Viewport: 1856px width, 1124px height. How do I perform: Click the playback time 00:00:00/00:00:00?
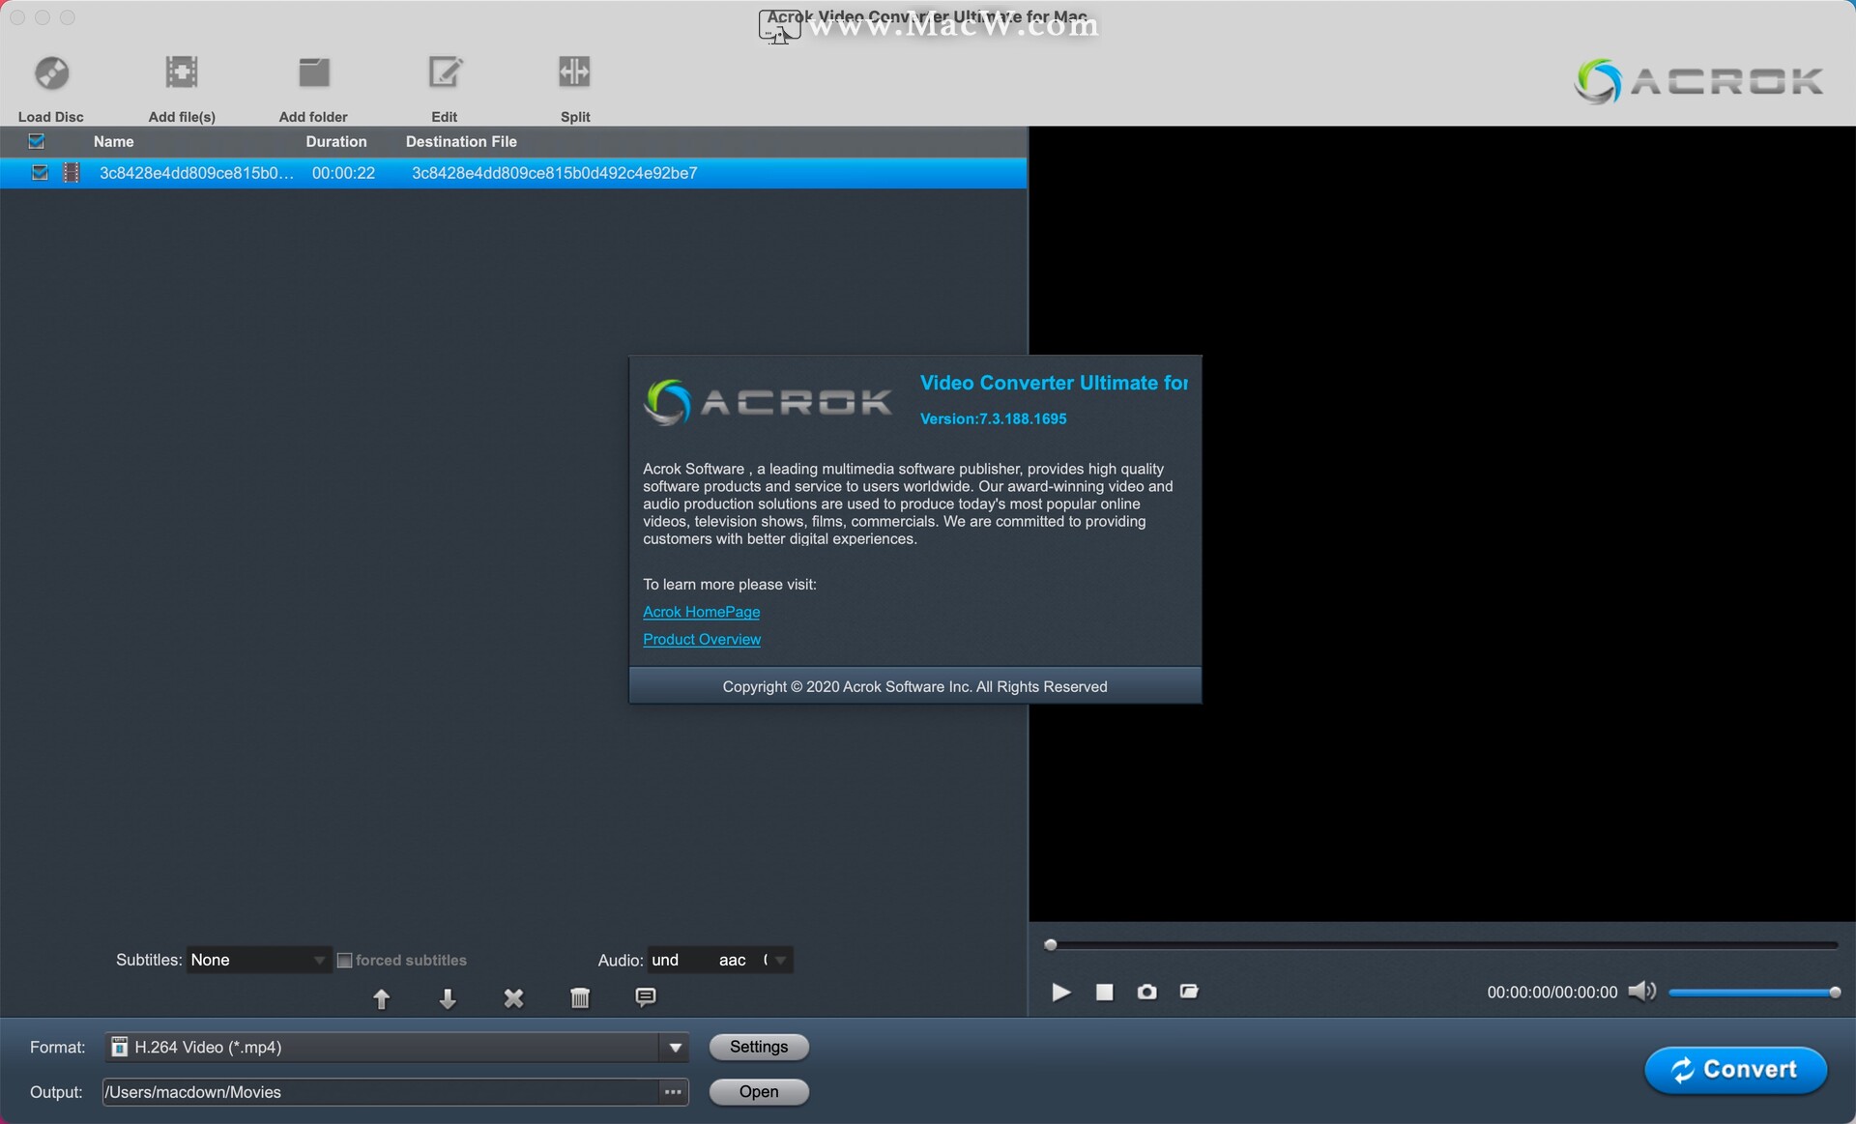pyautogui.click(x=1551, y=993)
